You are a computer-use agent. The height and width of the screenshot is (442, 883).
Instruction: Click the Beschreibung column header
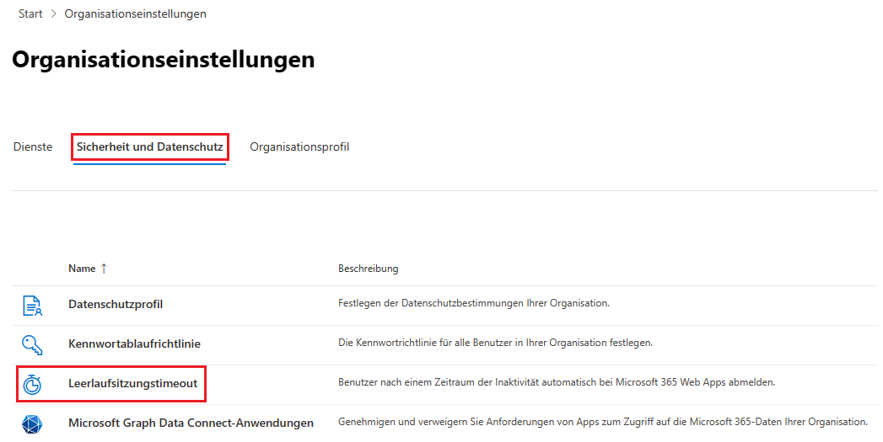[368, 269]
